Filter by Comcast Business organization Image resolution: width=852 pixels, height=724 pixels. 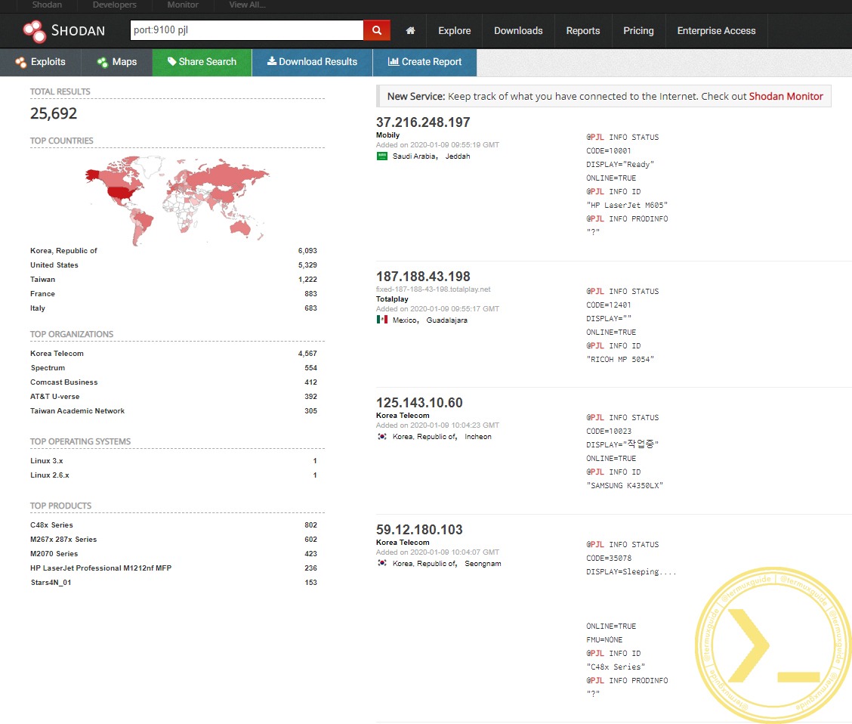point(63,382)
